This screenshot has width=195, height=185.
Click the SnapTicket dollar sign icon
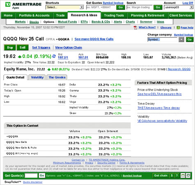pos(172,176)
